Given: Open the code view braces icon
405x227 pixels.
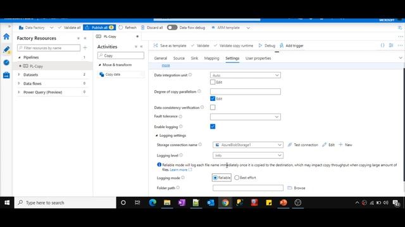Looking at the screenshot, I should pyautogui.click(x=382, y=45).
